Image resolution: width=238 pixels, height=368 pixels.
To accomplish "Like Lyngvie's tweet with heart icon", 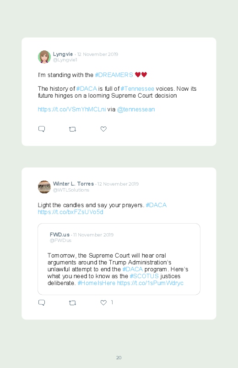I will pyautogui.click(x=103, y=129).
